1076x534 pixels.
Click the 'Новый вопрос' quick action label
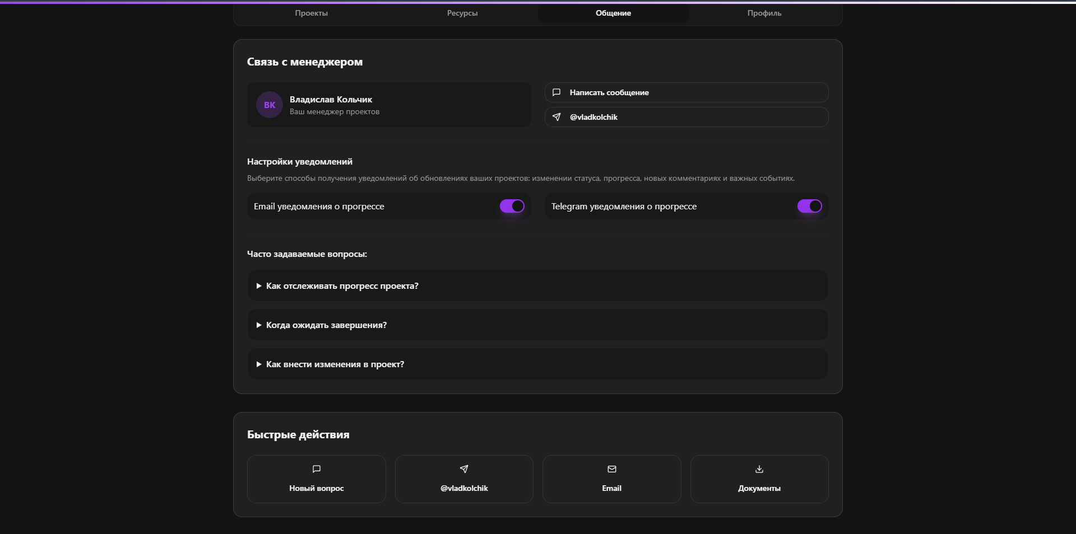317,488
